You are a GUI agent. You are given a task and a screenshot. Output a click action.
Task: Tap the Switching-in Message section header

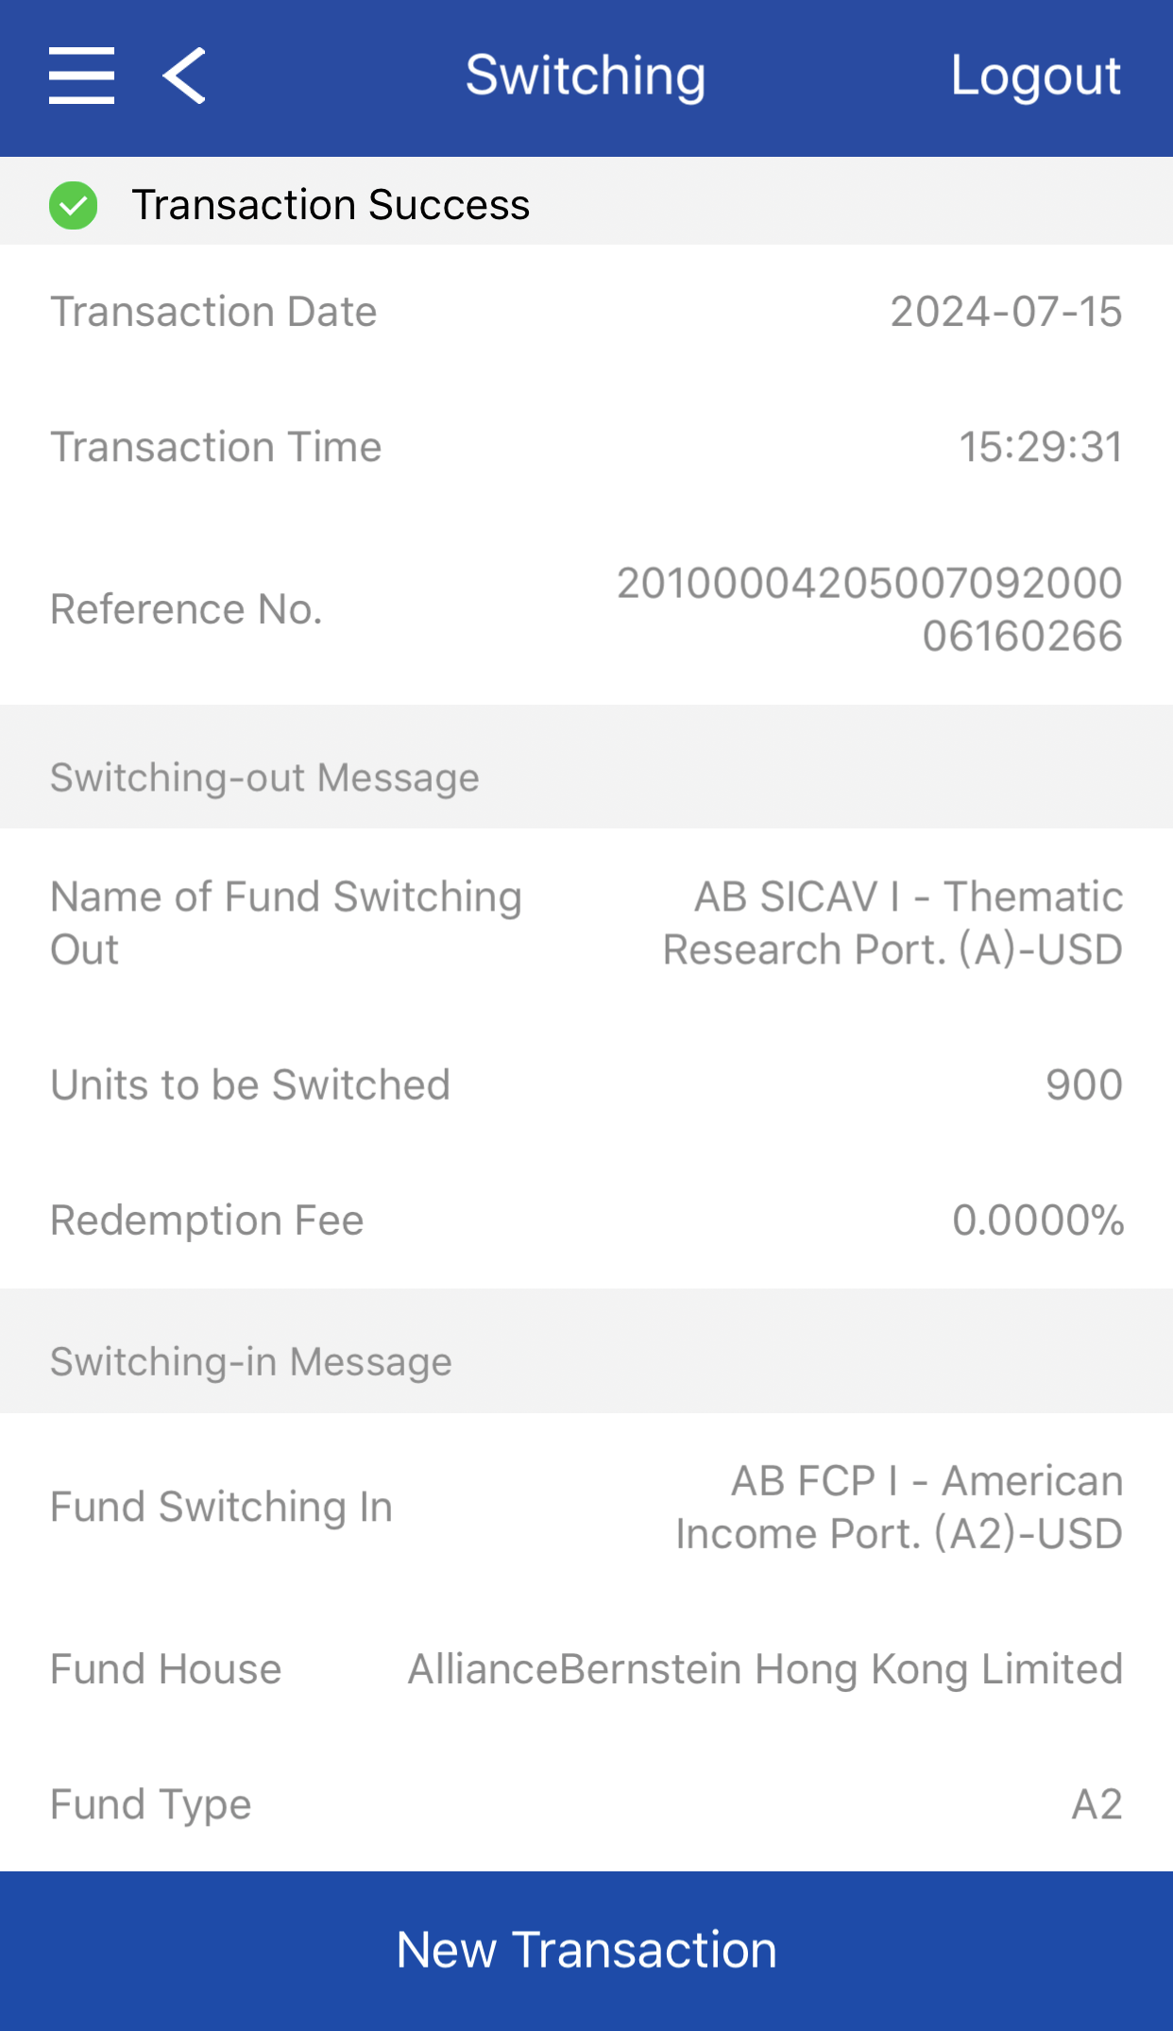[251, 1361]
